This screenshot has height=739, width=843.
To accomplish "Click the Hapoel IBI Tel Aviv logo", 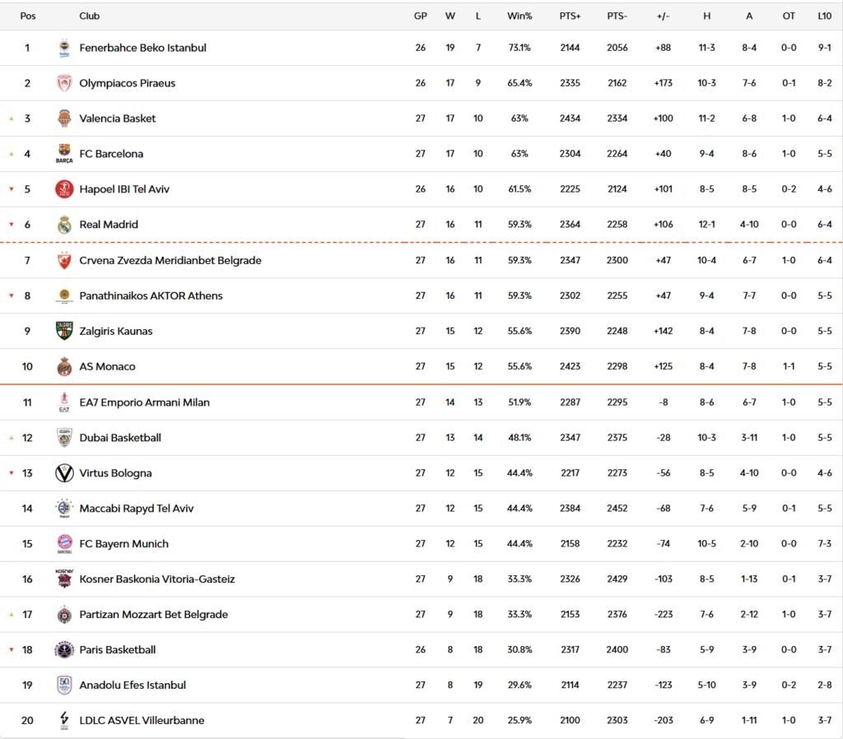I will click(64, 189).
